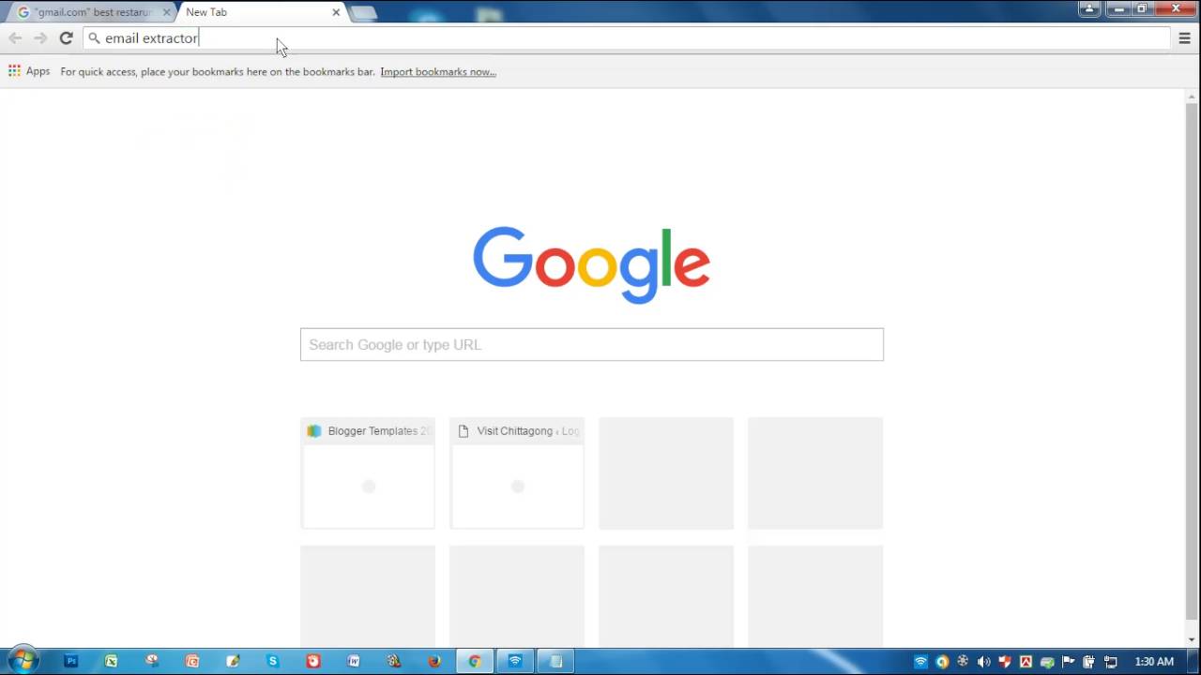Viewport: 1201px width, 675px height.
Task: Open a new tab with the new-tab button
Action: coord(363,13)
